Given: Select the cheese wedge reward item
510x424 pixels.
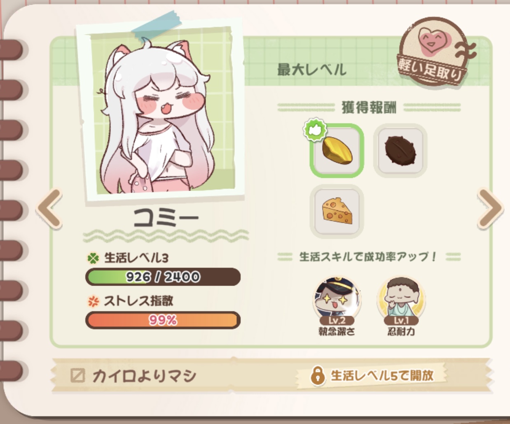Looking at the screenshot, I should coord(337,211).
